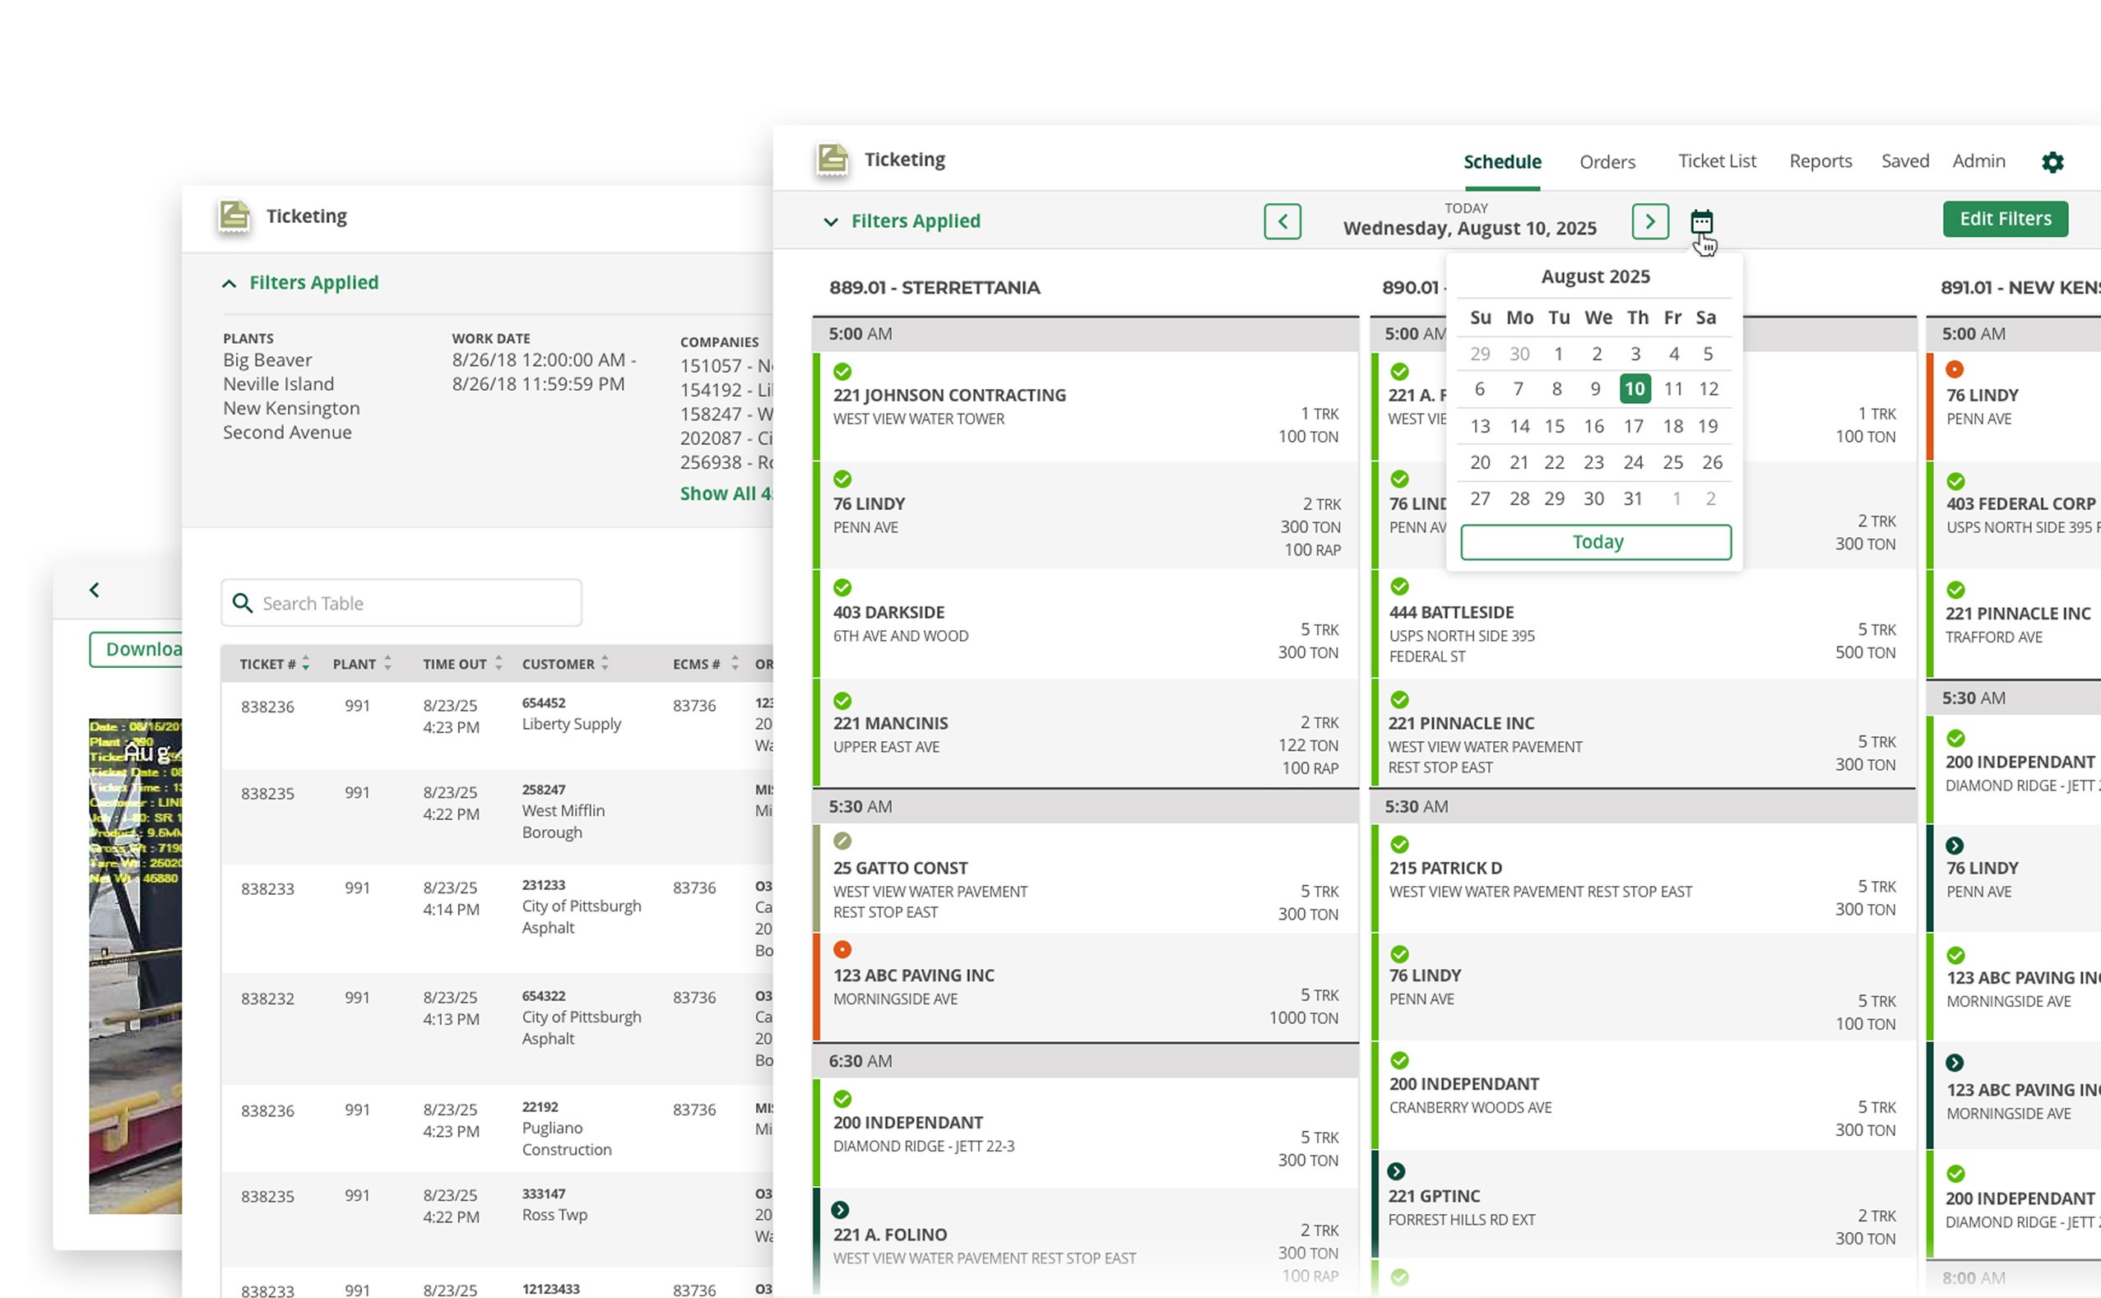Click the Show All companies link
Viewport: 2101px width, 1298px height.
tap(726, 494)
